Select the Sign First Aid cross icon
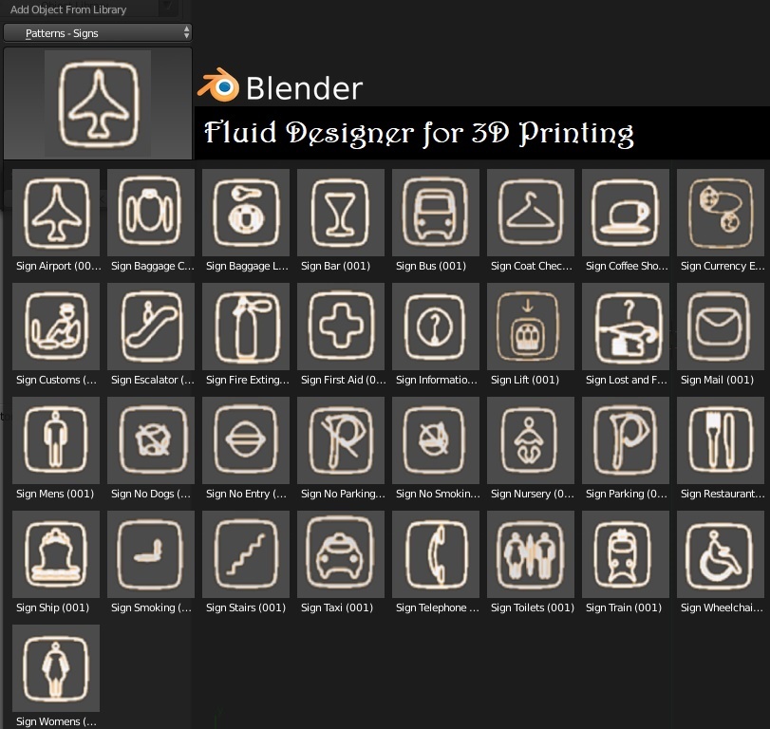The image size is (770, 729). [341, 327]
